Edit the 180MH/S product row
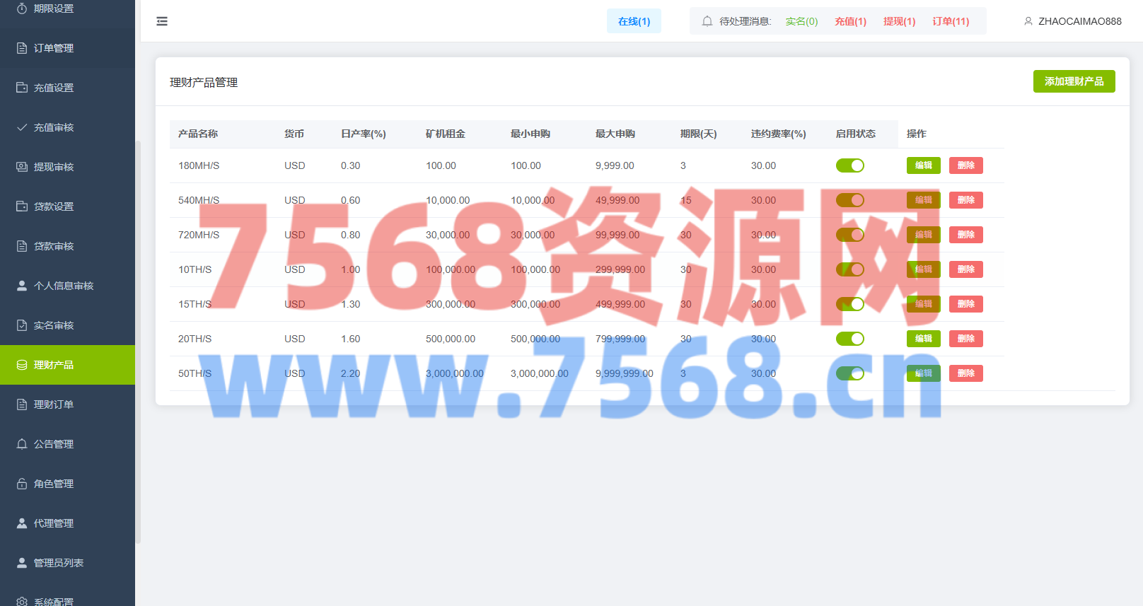The image size is (1143, 606). (x=923, y=165)
